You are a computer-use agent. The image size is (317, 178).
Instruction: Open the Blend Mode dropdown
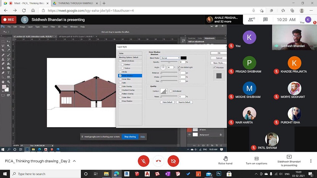(170, 58)
